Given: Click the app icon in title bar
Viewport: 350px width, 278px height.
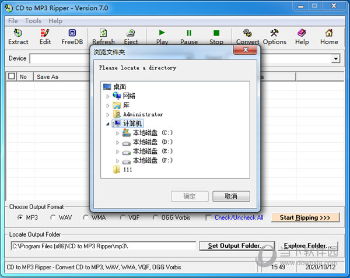Looking at the screenshot, I should coord(9,8).
